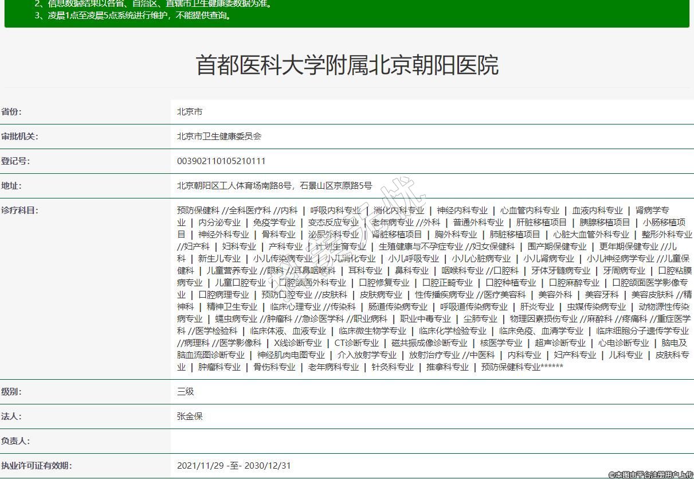The image size is (694, 479).
Task: Click registration number 003902110105210111
Action: (x=221, y=161)
